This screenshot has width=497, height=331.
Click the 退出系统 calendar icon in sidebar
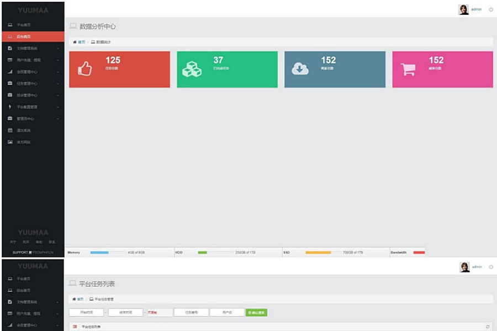(10, 130)
